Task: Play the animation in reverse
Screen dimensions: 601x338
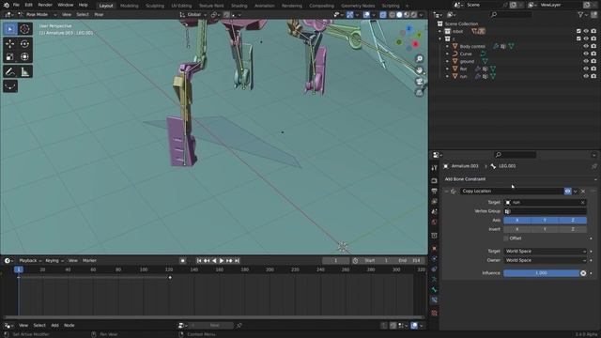Action: 214,261
